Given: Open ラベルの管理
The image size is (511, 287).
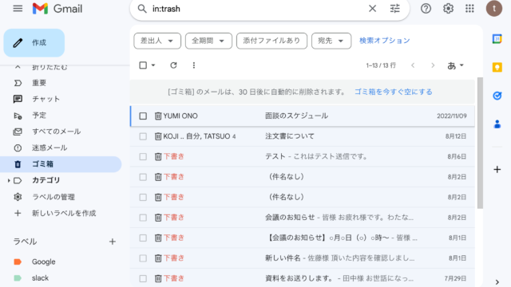Looking at the screenshot, I should tap(53, 197).
